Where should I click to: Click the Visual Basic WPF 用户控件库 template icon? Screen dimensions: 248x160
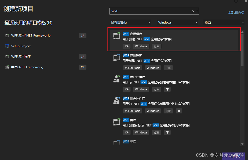(x=116, y=100)
